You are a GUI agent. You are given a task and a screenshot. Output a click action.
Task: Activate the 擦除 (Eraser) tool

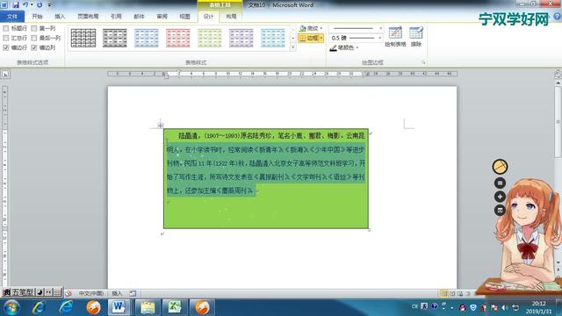[x=416, y=37]
